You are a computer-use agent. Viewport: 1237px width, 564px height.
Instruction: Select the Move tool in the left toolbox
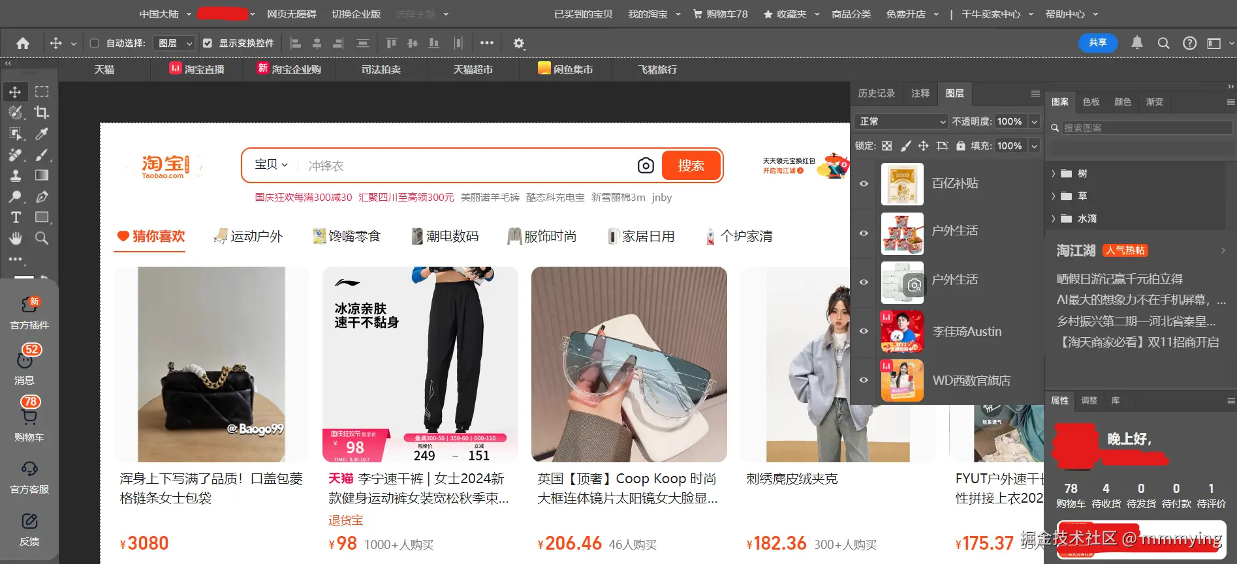point(15,92)
